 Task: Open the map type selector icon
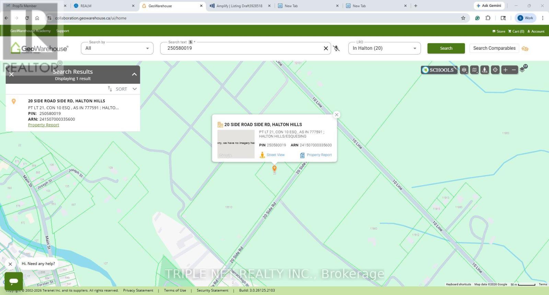coord(474,70)
